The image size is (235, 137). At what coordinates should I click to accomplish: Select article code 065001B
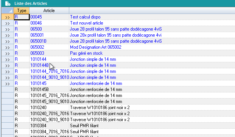[38, 41]
